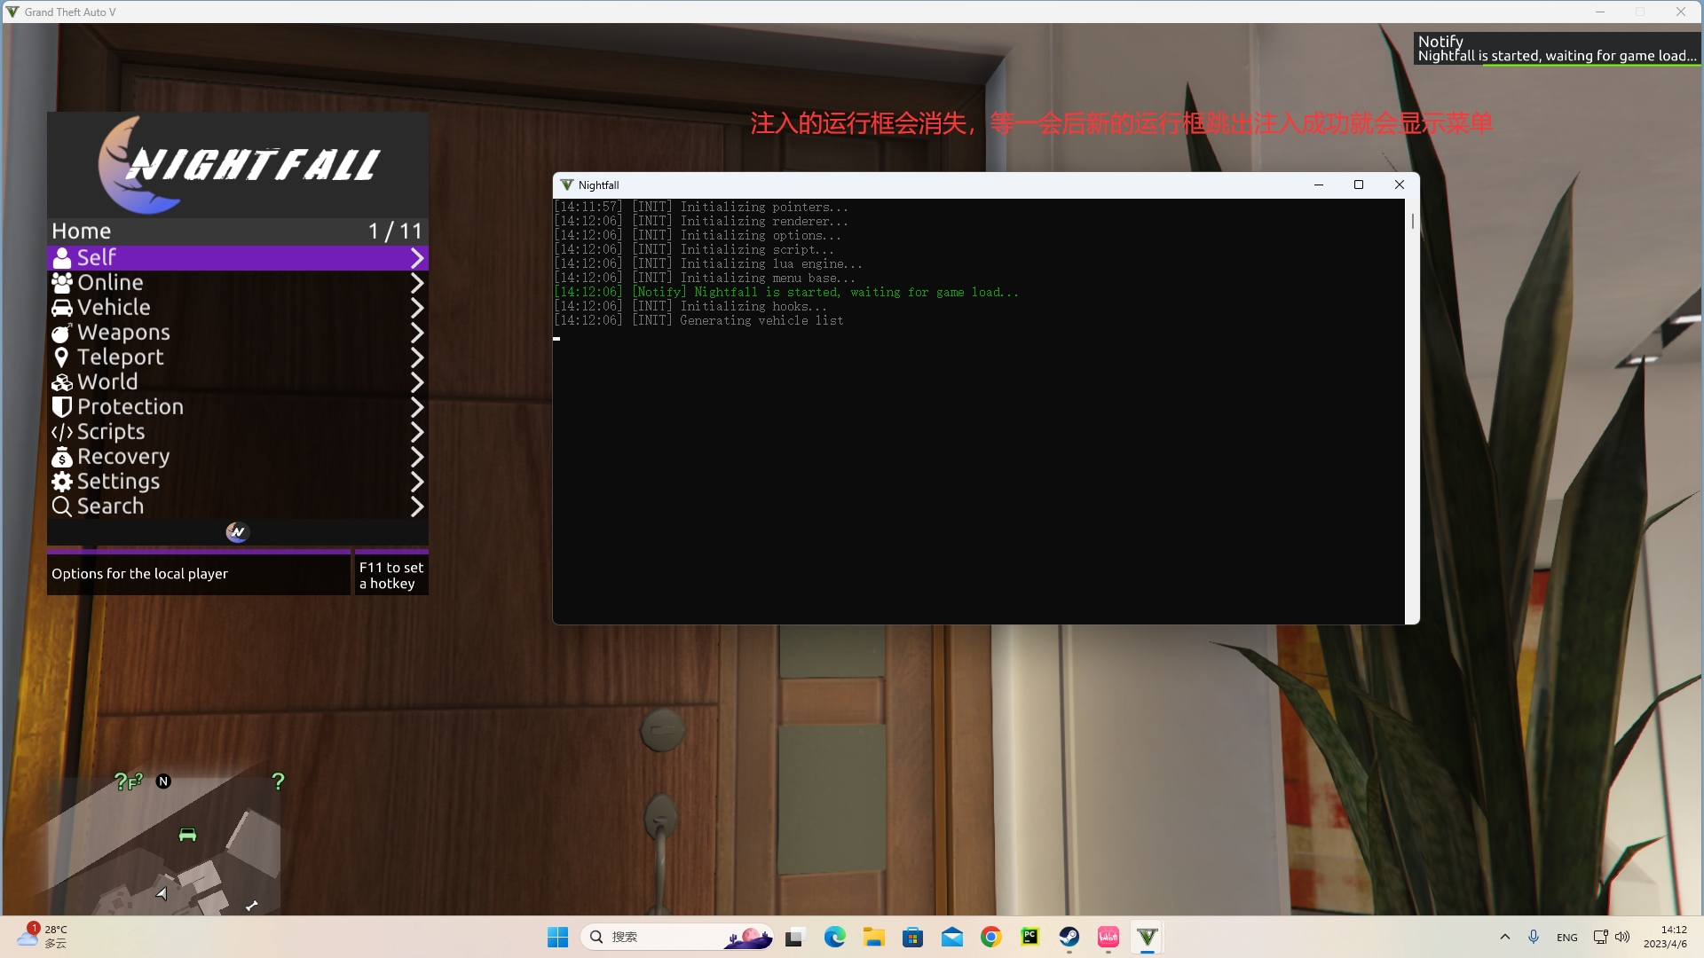Select the Vehicle menu label
Screen dimensions: 1704x958
click(x=114, y=308)
